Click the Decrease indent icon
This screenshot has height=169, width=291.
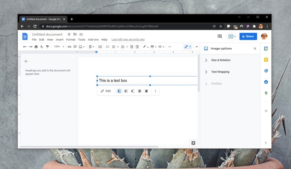[132, 47]
